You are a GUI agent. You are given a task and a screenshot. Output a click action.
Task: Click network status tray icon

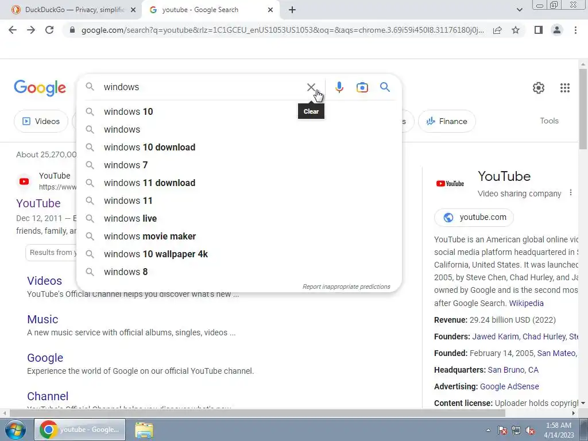click(x=516, y=431)
